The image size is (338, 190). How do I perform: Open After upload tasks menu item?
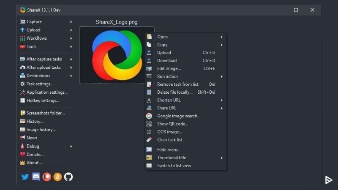click(46, 68)
